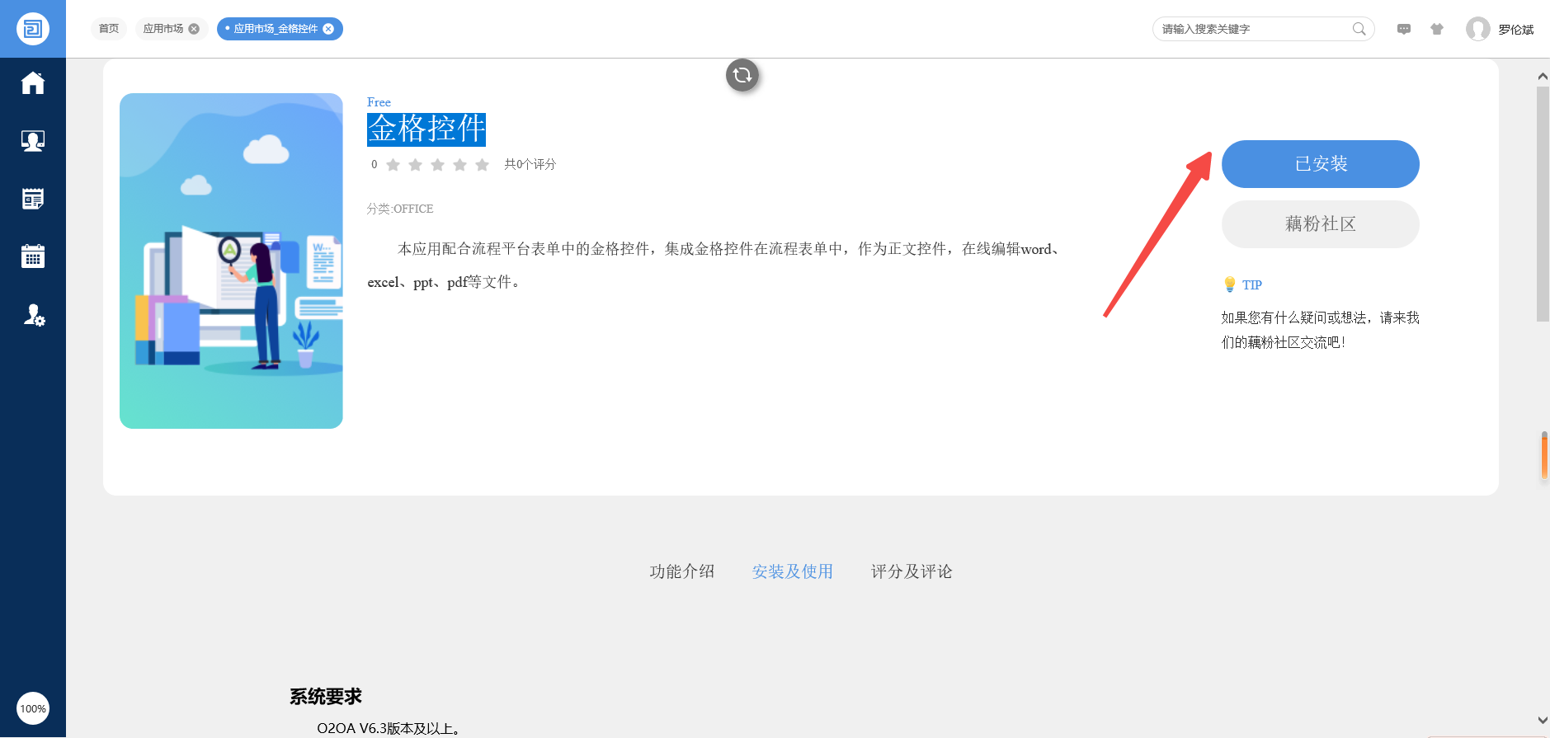Close the 应用市场_金格控件 tab
1550x738 pixels.
(328, 29)
